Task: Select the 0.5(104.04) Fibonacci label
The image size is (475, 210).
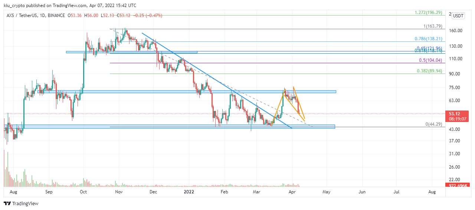Action: [430, 60]
